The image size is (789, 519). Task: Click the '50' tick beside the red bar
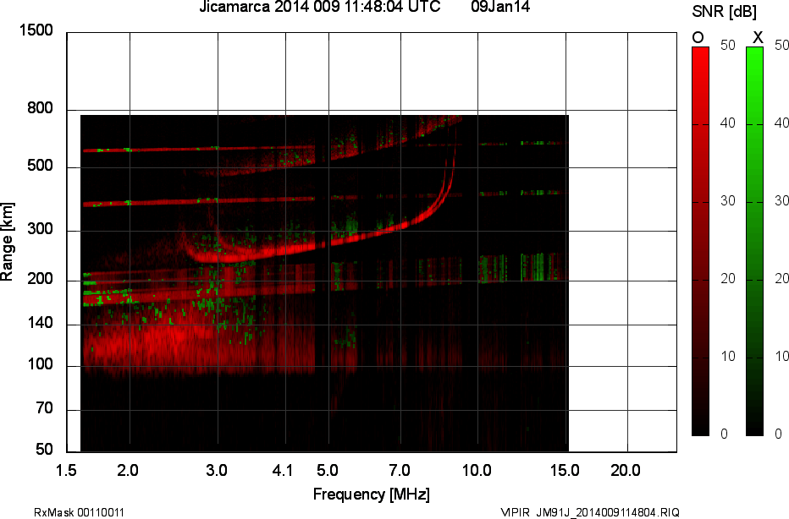pos(728,45)
